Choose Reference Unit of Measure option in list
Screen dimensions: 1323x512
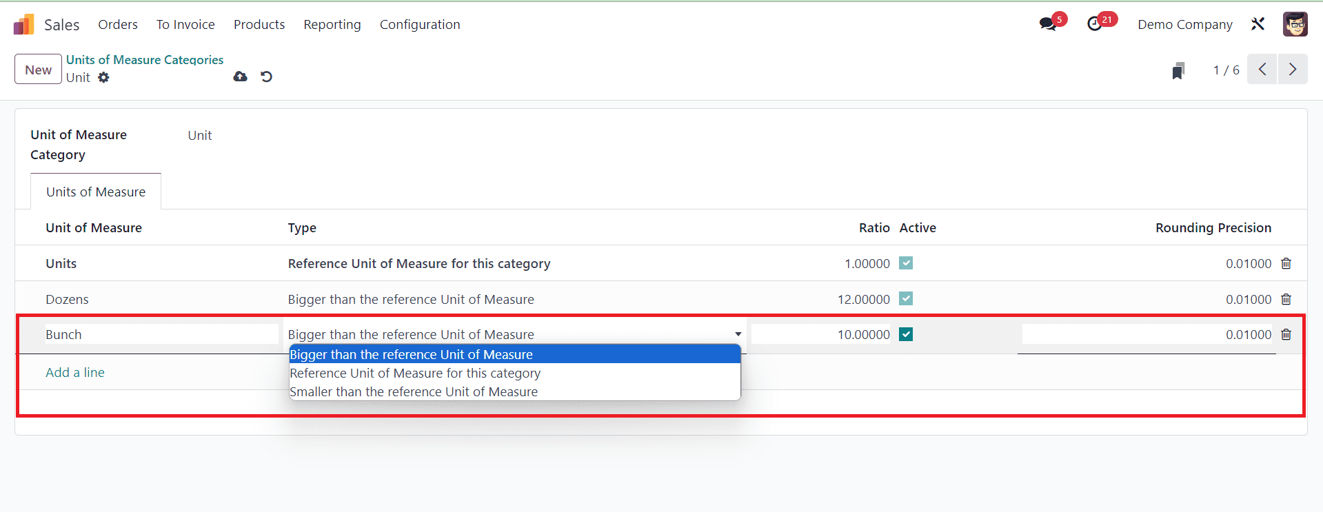(514, 373)
